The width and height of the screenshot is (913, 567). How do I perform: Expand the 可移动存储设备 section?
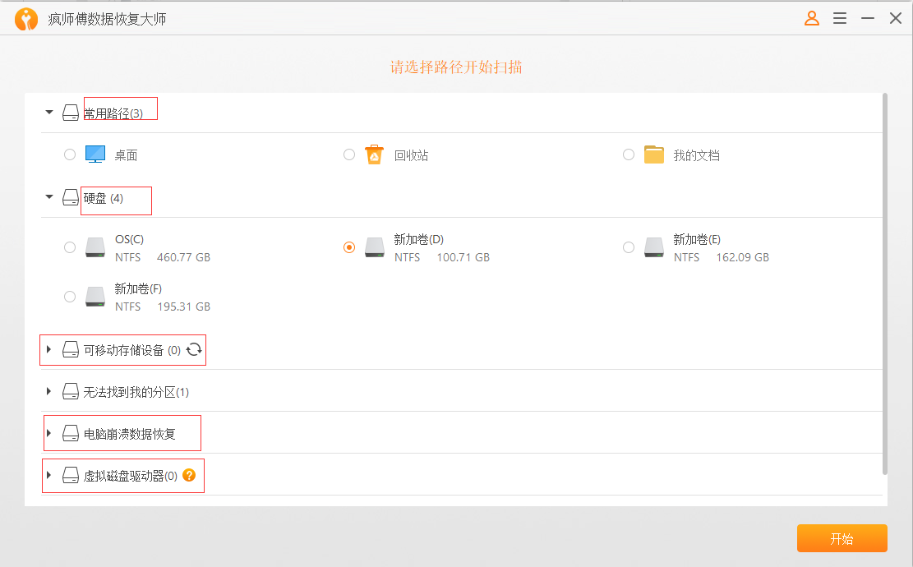tap(49, 349)
